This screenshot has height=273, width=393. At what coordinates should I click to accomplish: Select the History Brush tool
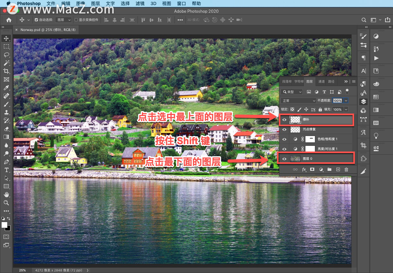click(6, 121)
